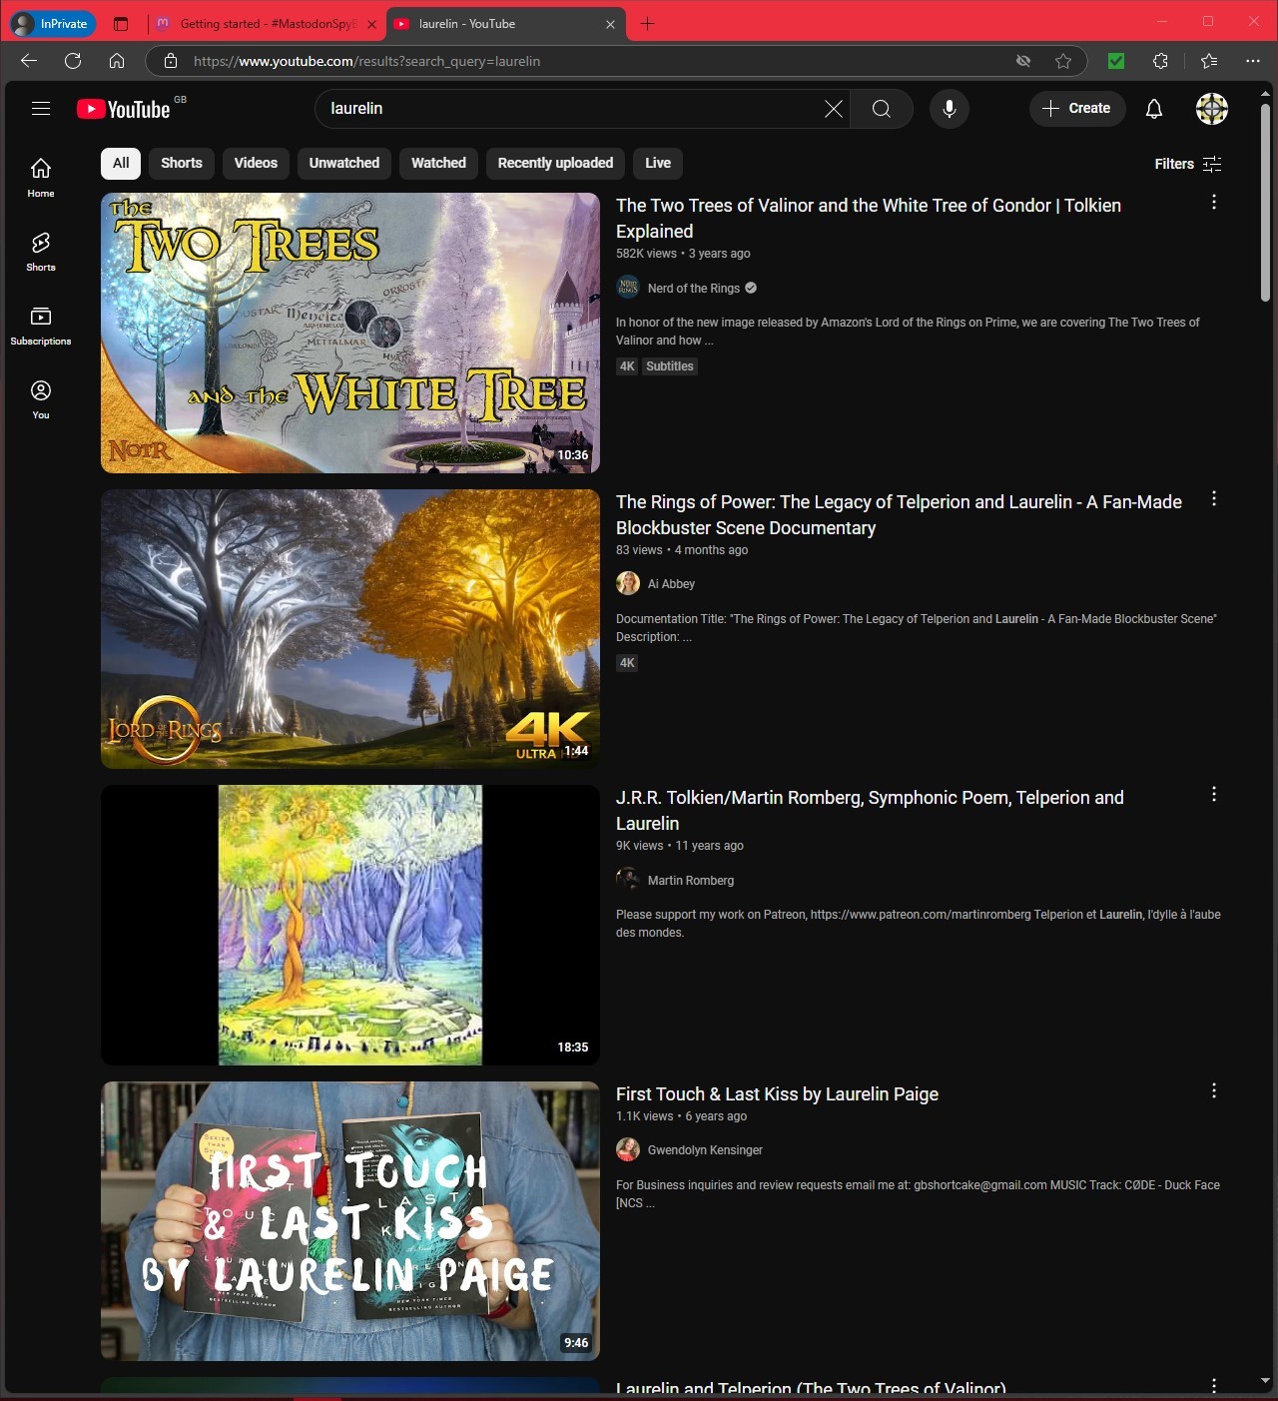Screen dimensions: 1278x1401
Task: Clear the search box with the X icon
Action: (834, 109)
